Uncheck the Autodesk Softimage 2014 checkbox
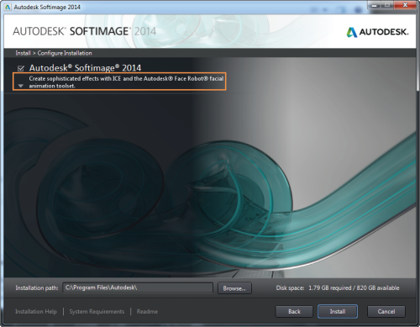Screen dimensions: 420x327 pos(21,68)
